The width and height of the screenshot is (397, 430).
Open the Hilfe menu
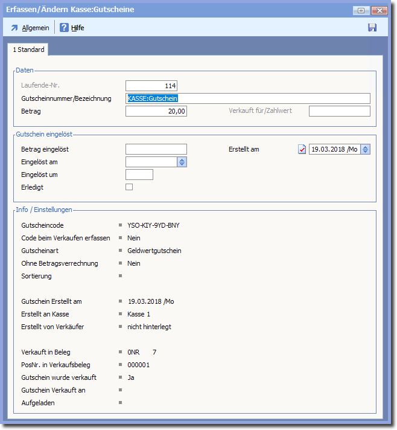(x=77, y=28)
